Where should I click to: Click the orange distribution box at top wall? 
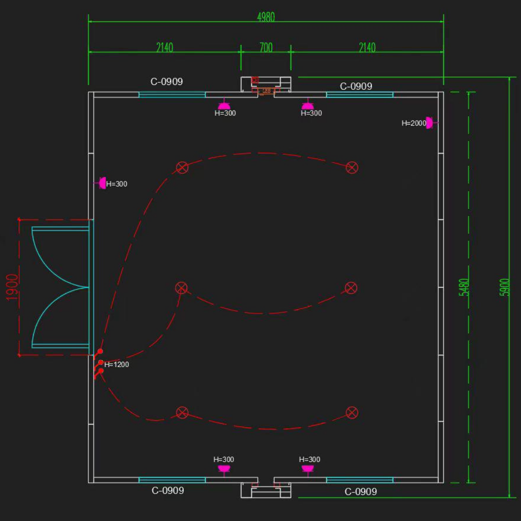(266, 91)
